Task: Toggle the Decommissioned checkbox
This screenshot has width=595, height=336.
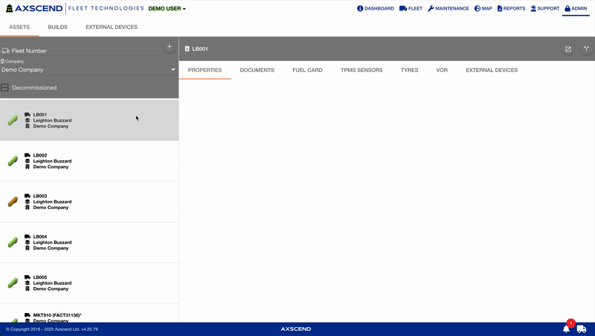Action: 4,88
